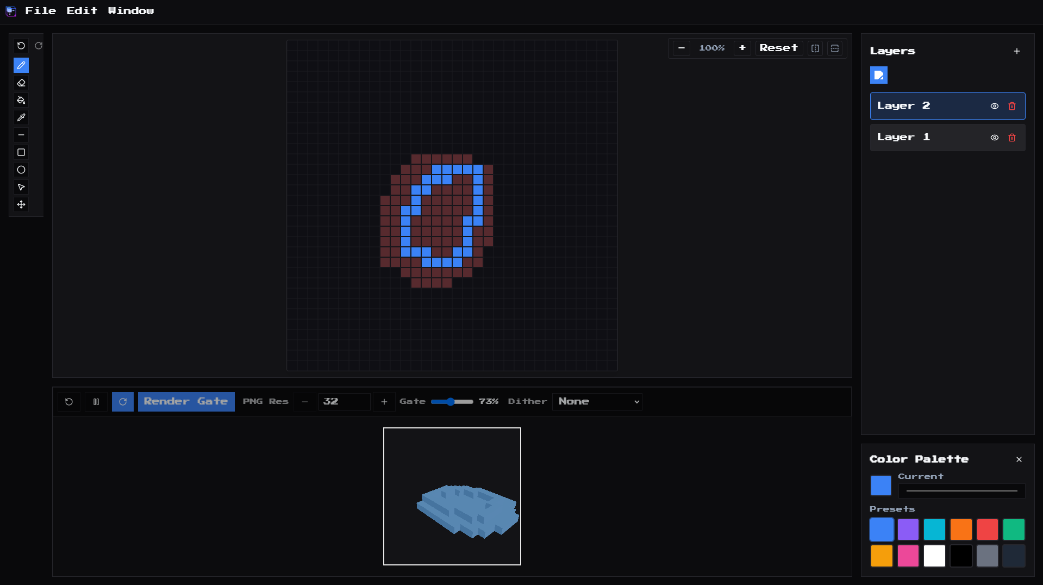Toggle vertical mirror symmetry icon

pos(815,48)
